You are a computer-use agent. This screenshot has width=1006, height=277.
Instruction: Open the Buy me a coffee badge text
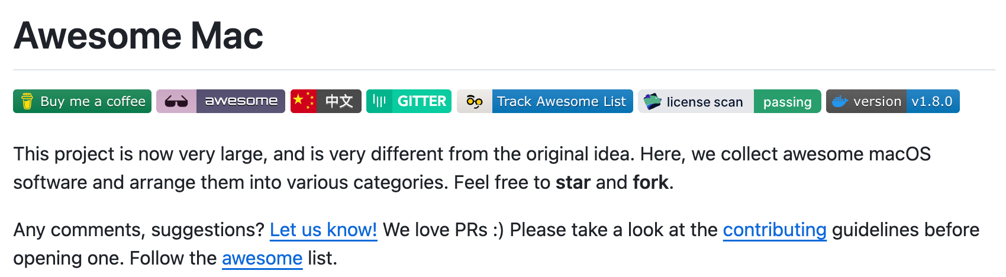tap(93, 101)
